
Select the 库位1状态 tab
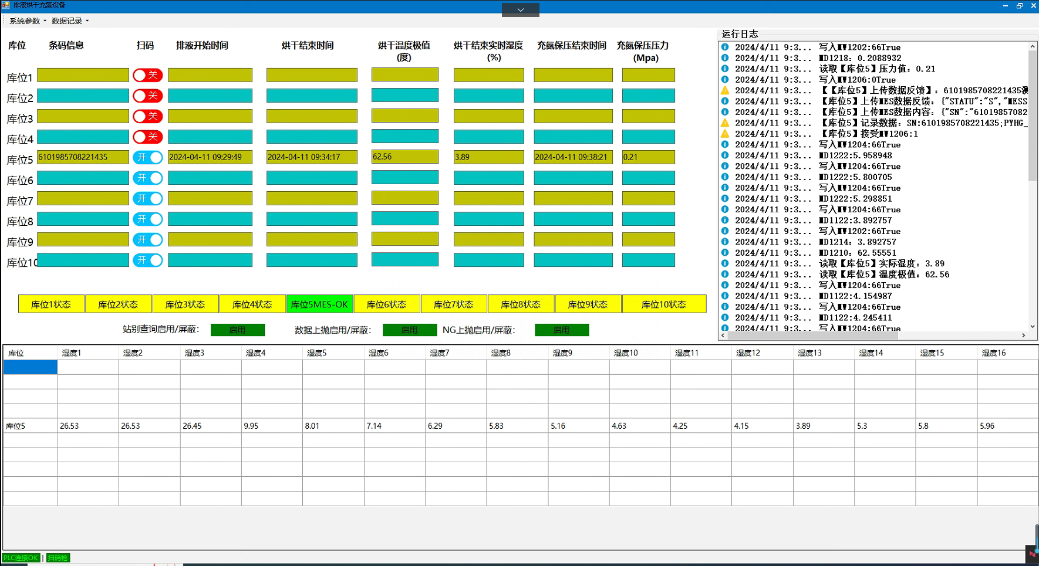pyautogui.click(x=51, y=304)
